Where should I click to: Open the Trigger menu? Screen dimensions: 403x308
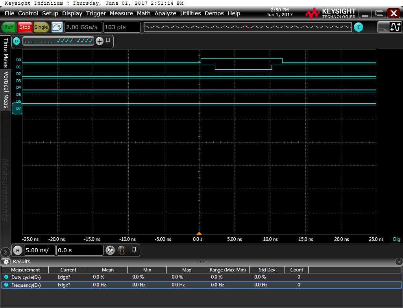click(96, 13)
